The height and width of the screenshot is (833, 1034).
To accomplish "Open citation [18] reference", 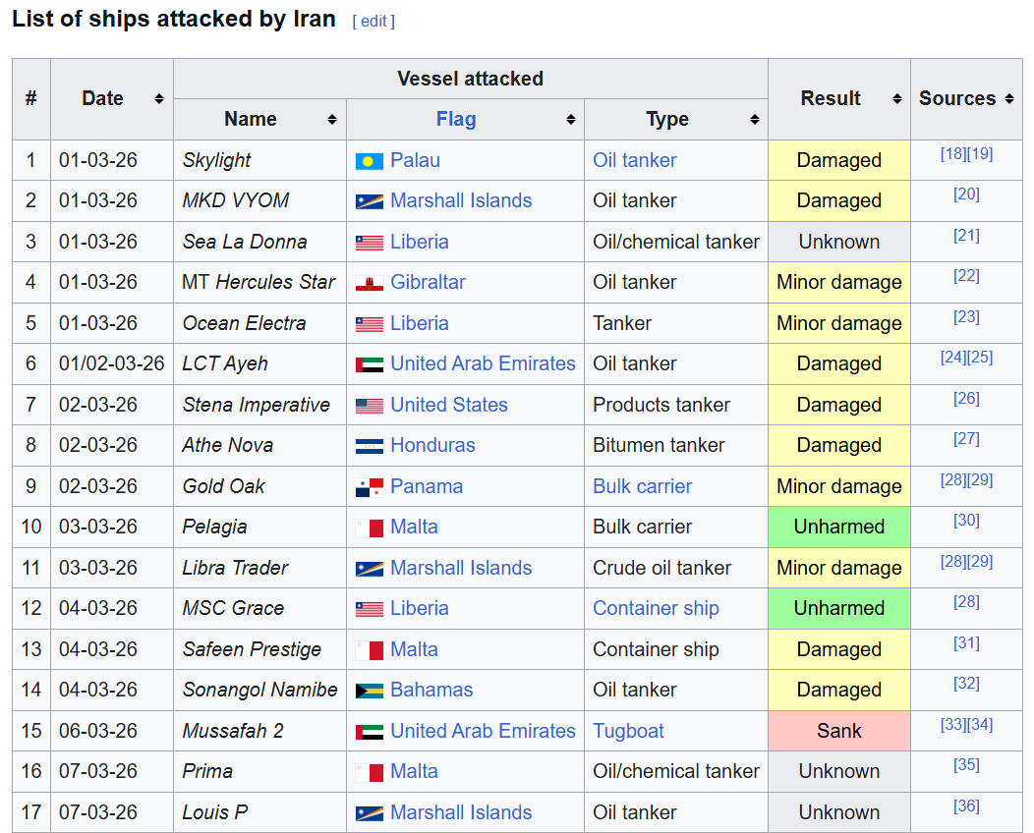I will pyautogui.click(x=952, y=153).
